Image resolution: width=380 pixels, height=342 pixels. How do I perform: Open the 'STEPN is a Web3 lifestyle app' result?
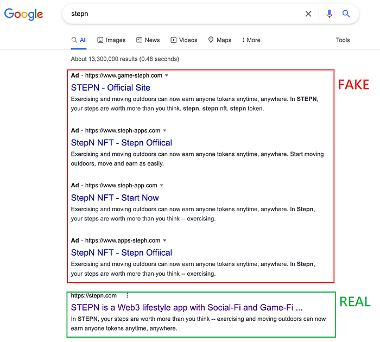[x=187, y=307]
